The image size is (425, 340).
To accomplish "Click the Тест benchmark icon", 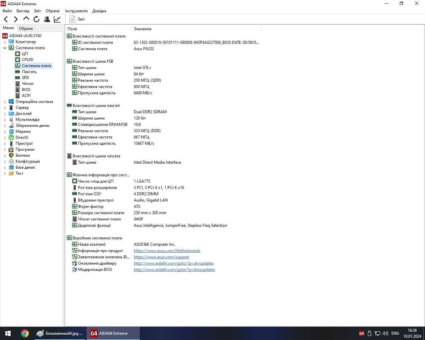I will coord(11,173).
